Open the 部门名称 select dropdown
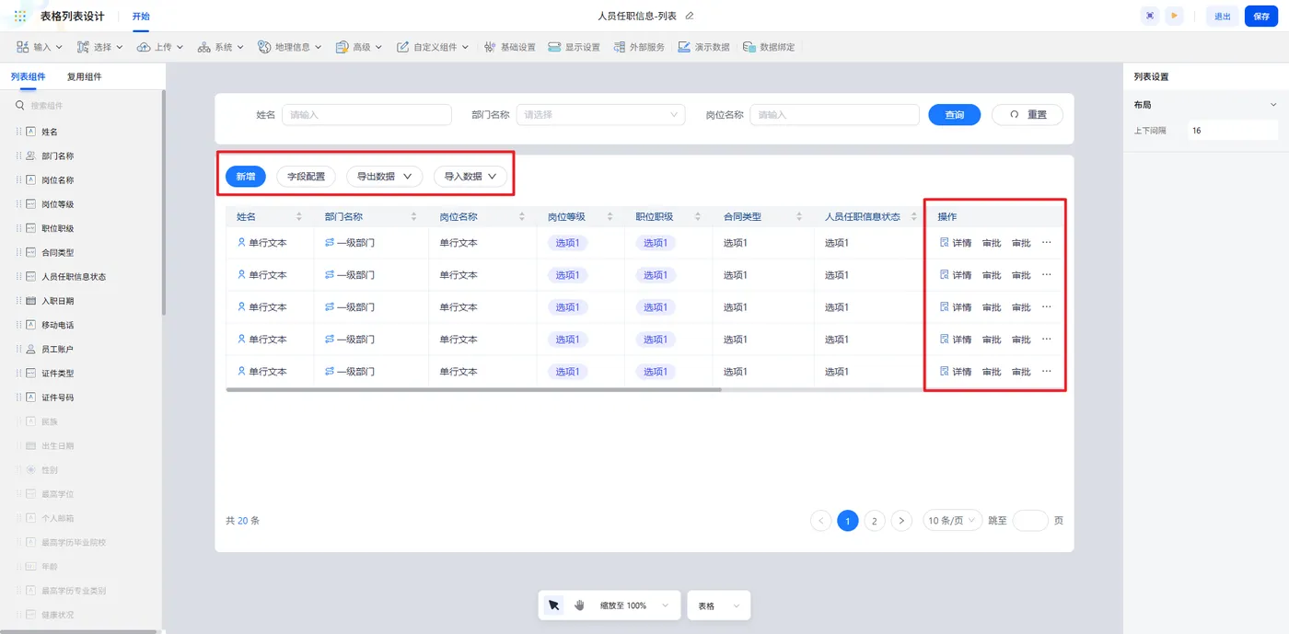 pos(600,115)
